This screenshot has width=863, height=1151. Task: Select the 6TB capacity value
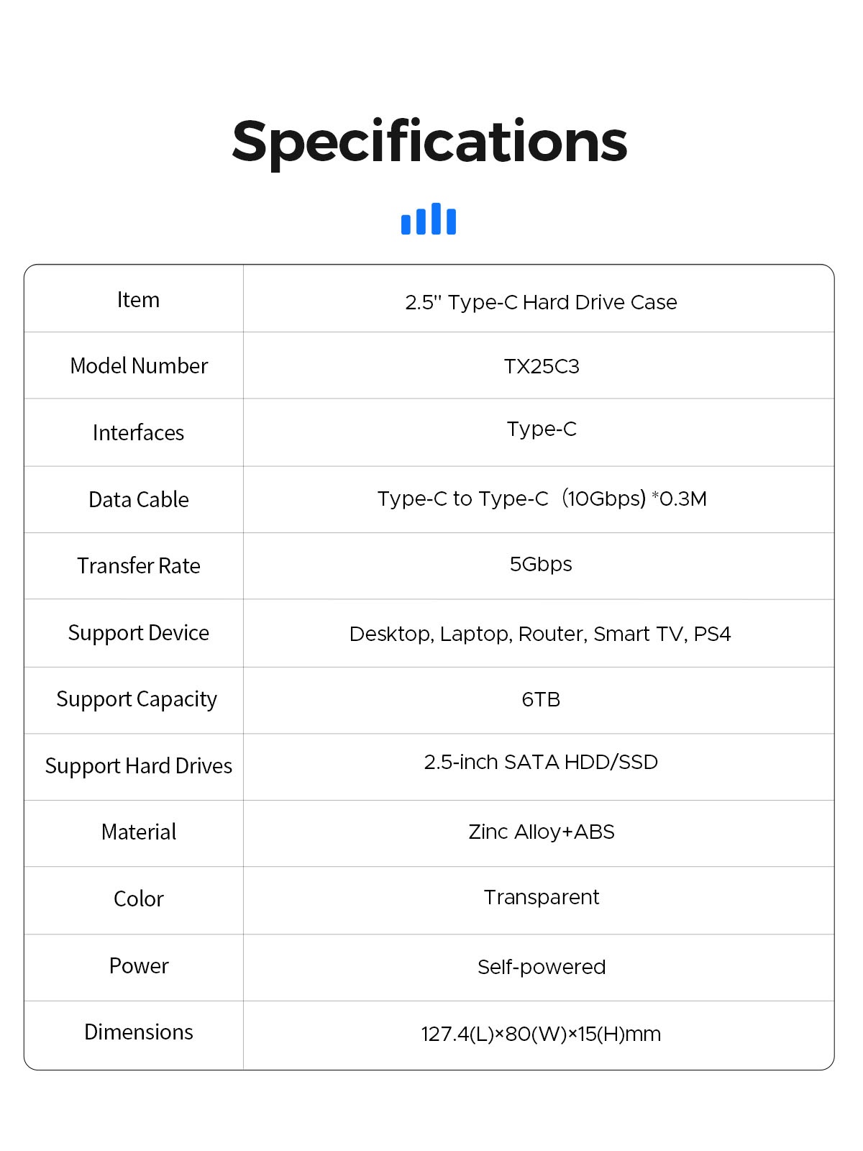click(x=541, y=699)
